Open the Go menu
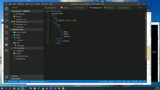160x90 pixels. (32, 4)
